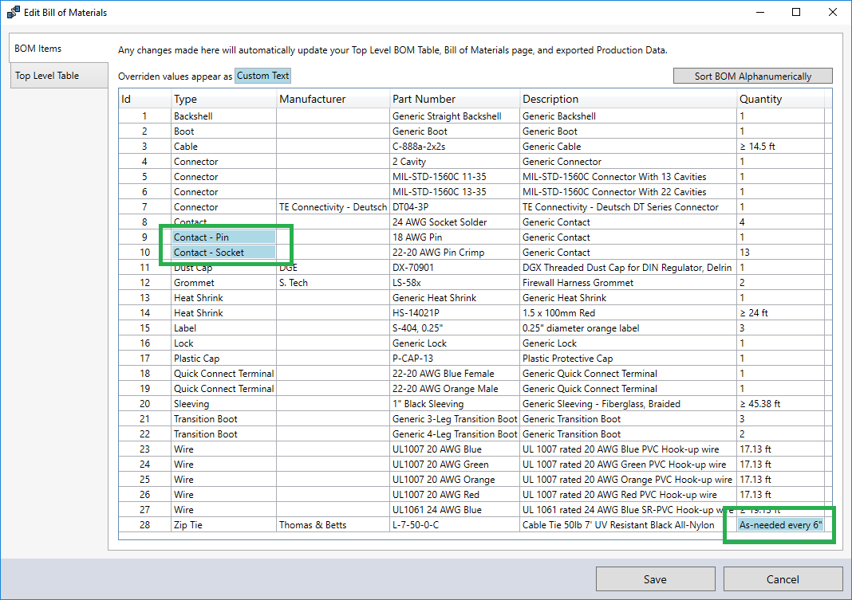Click the 18 AWG Pin part number
The image size is (852, 600).
point(455,237)
